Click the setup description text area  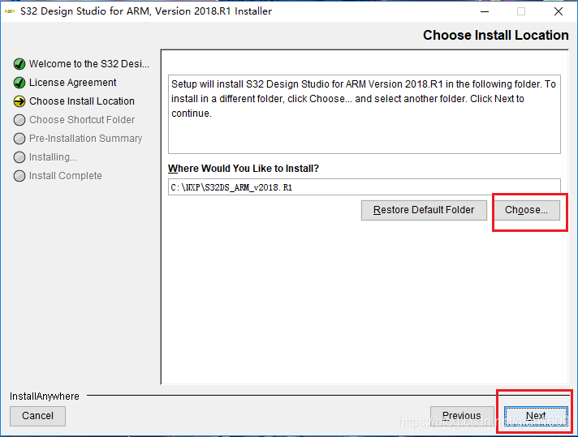(x=364, y=114)
